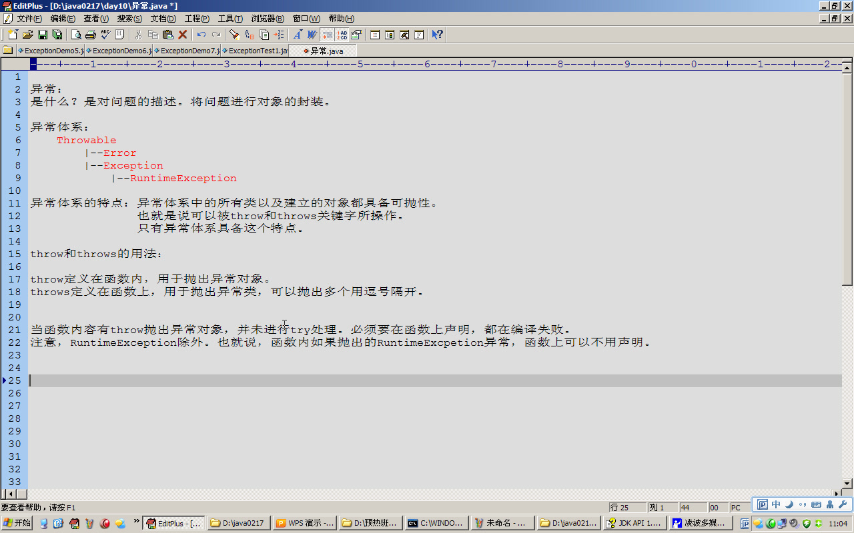Toggle auto indent toolbar button
This screenshot has width=854, height=533.
click(327, 35)
